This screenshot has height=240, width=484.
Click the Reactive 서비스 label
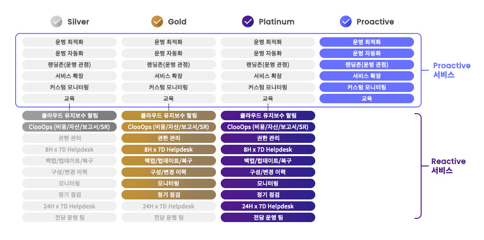coord(448,166)
